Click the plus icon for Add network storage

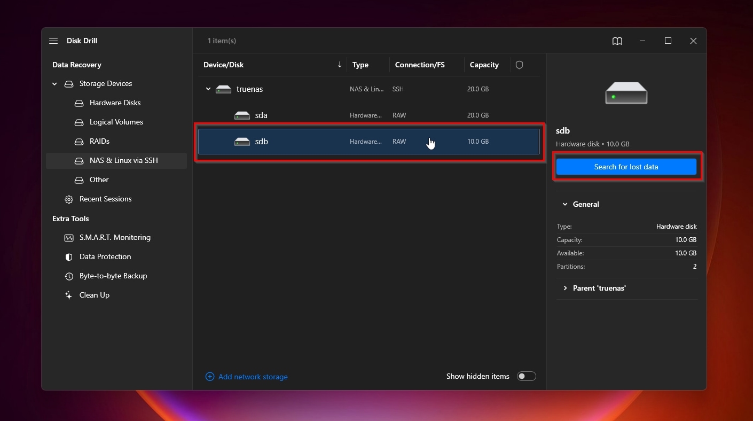click(x=210, y=377)
